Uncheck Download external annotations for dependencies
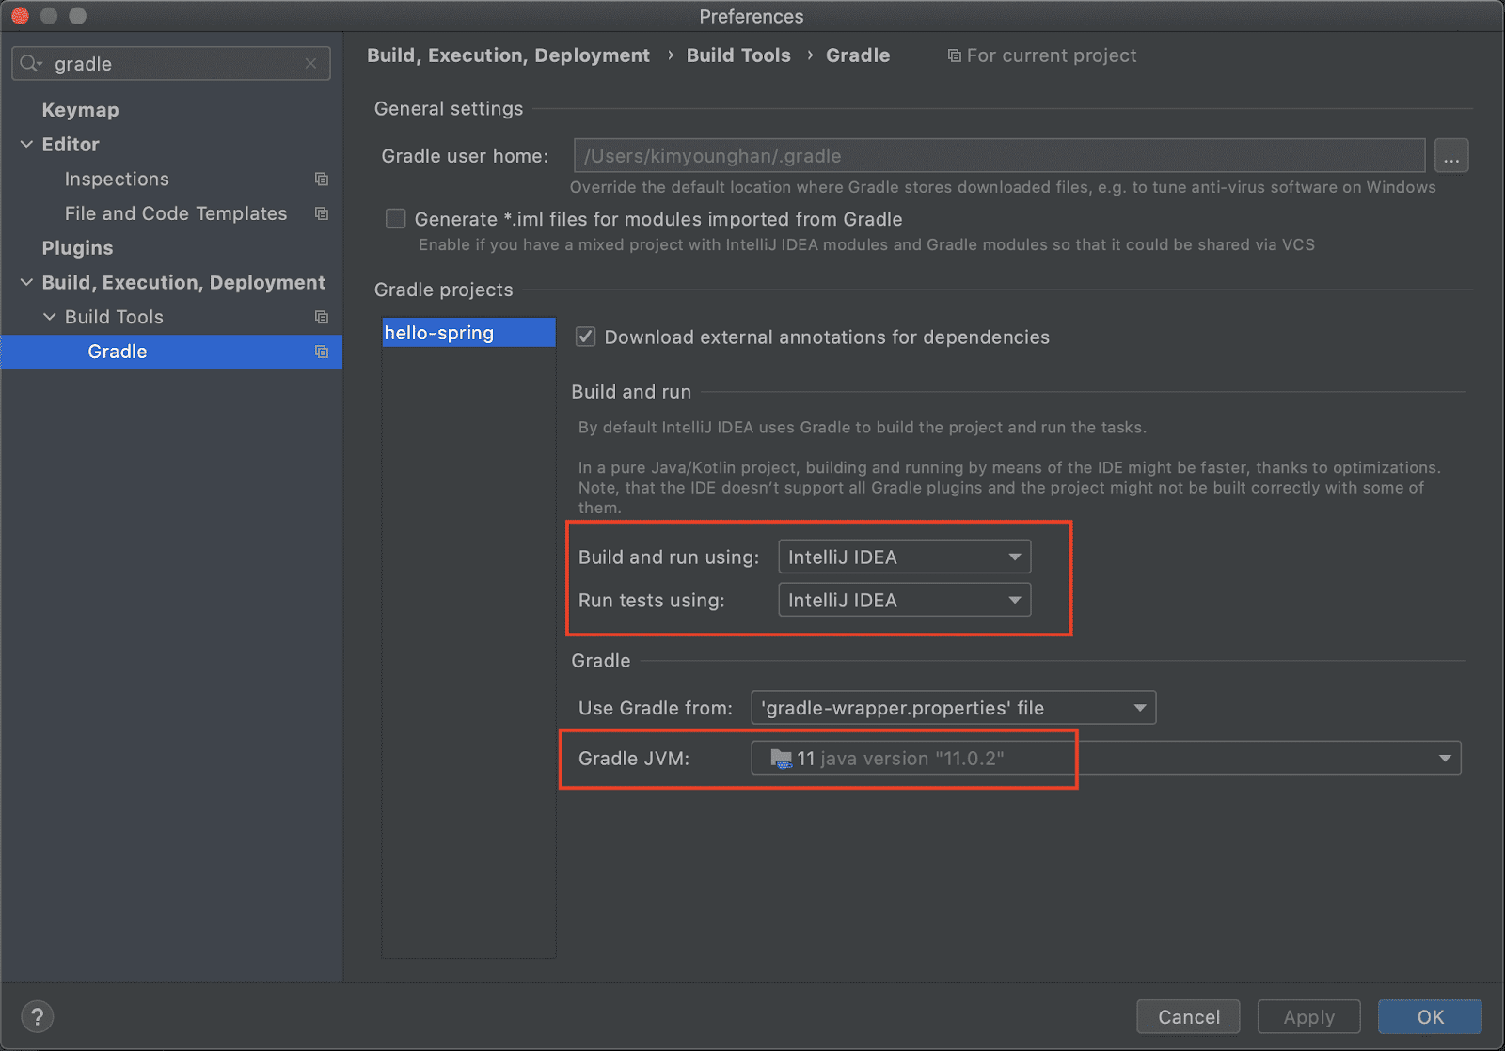The image size is (1505, 1051). [x=585, y=337]
